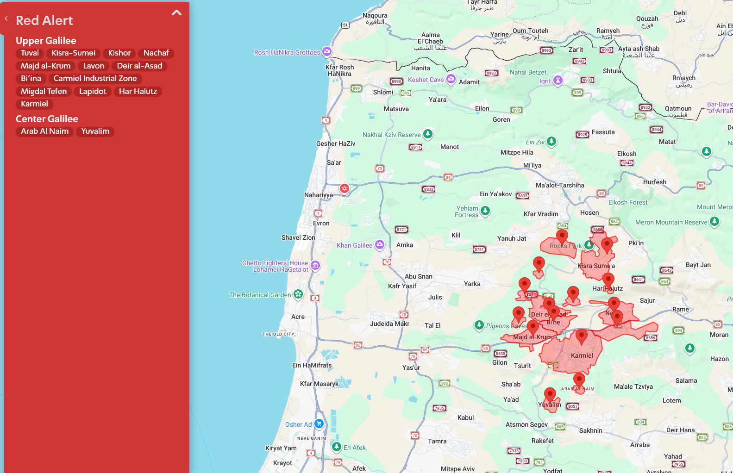Click the Judeida Makr label

[389, 324]
